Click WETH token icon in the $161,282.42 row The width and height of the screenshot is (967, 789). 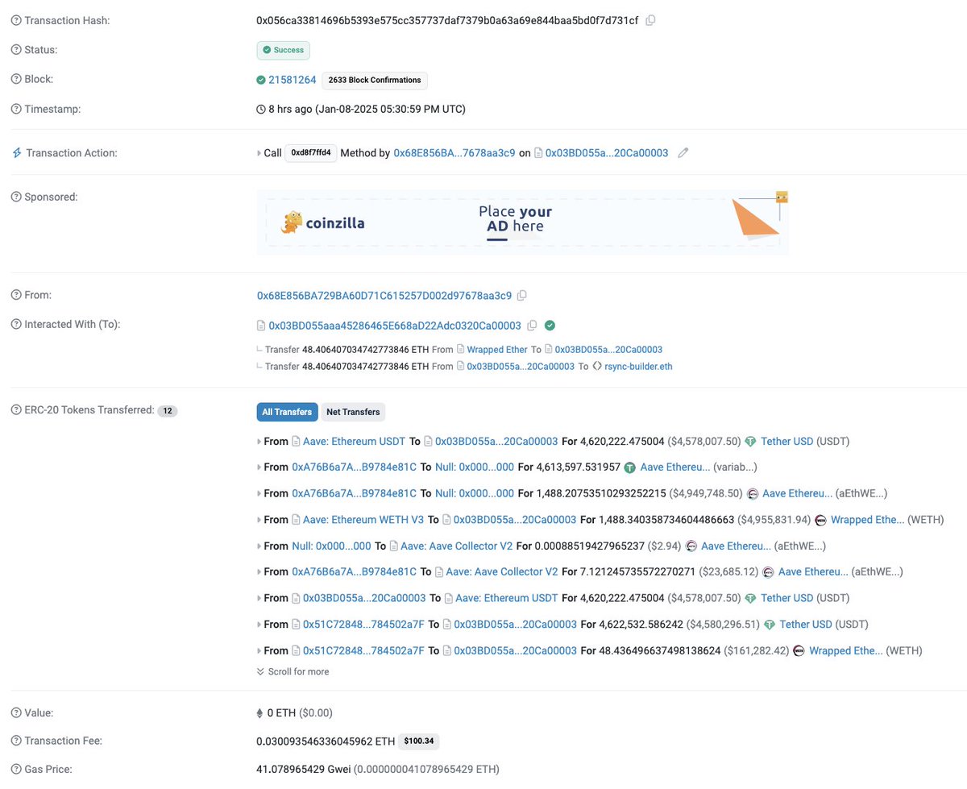[799, 650]
